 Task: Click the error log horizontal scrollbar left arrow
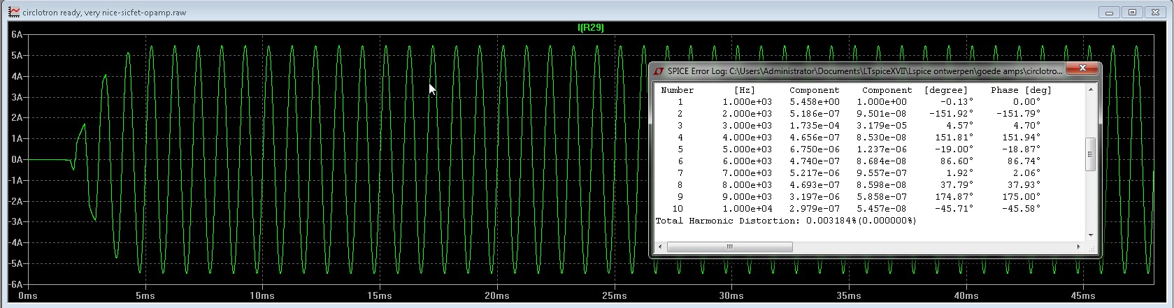661,247
